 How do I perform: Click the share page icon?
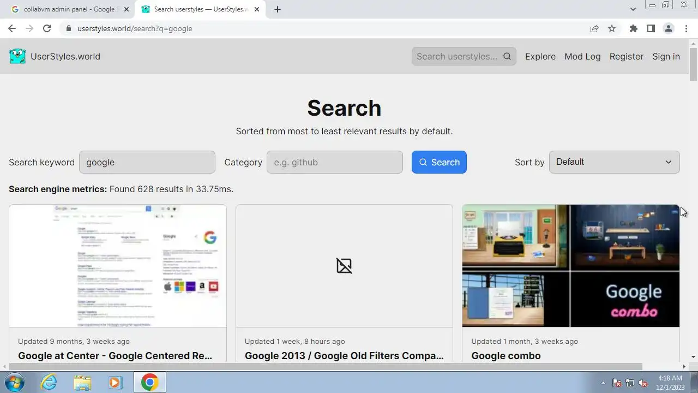pyautogui.click(x=594, y=28)
